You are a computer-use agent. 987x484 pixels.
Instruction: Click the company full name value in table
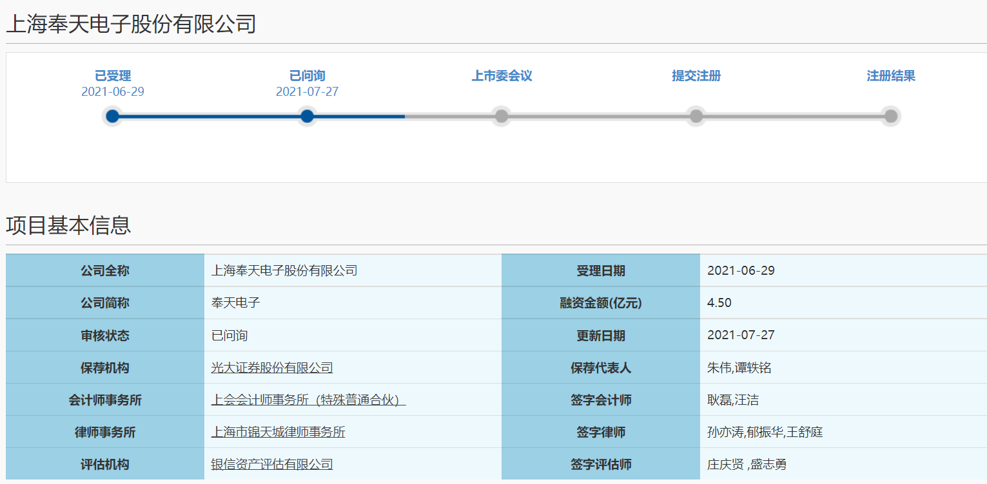click(x=284, y=271)
